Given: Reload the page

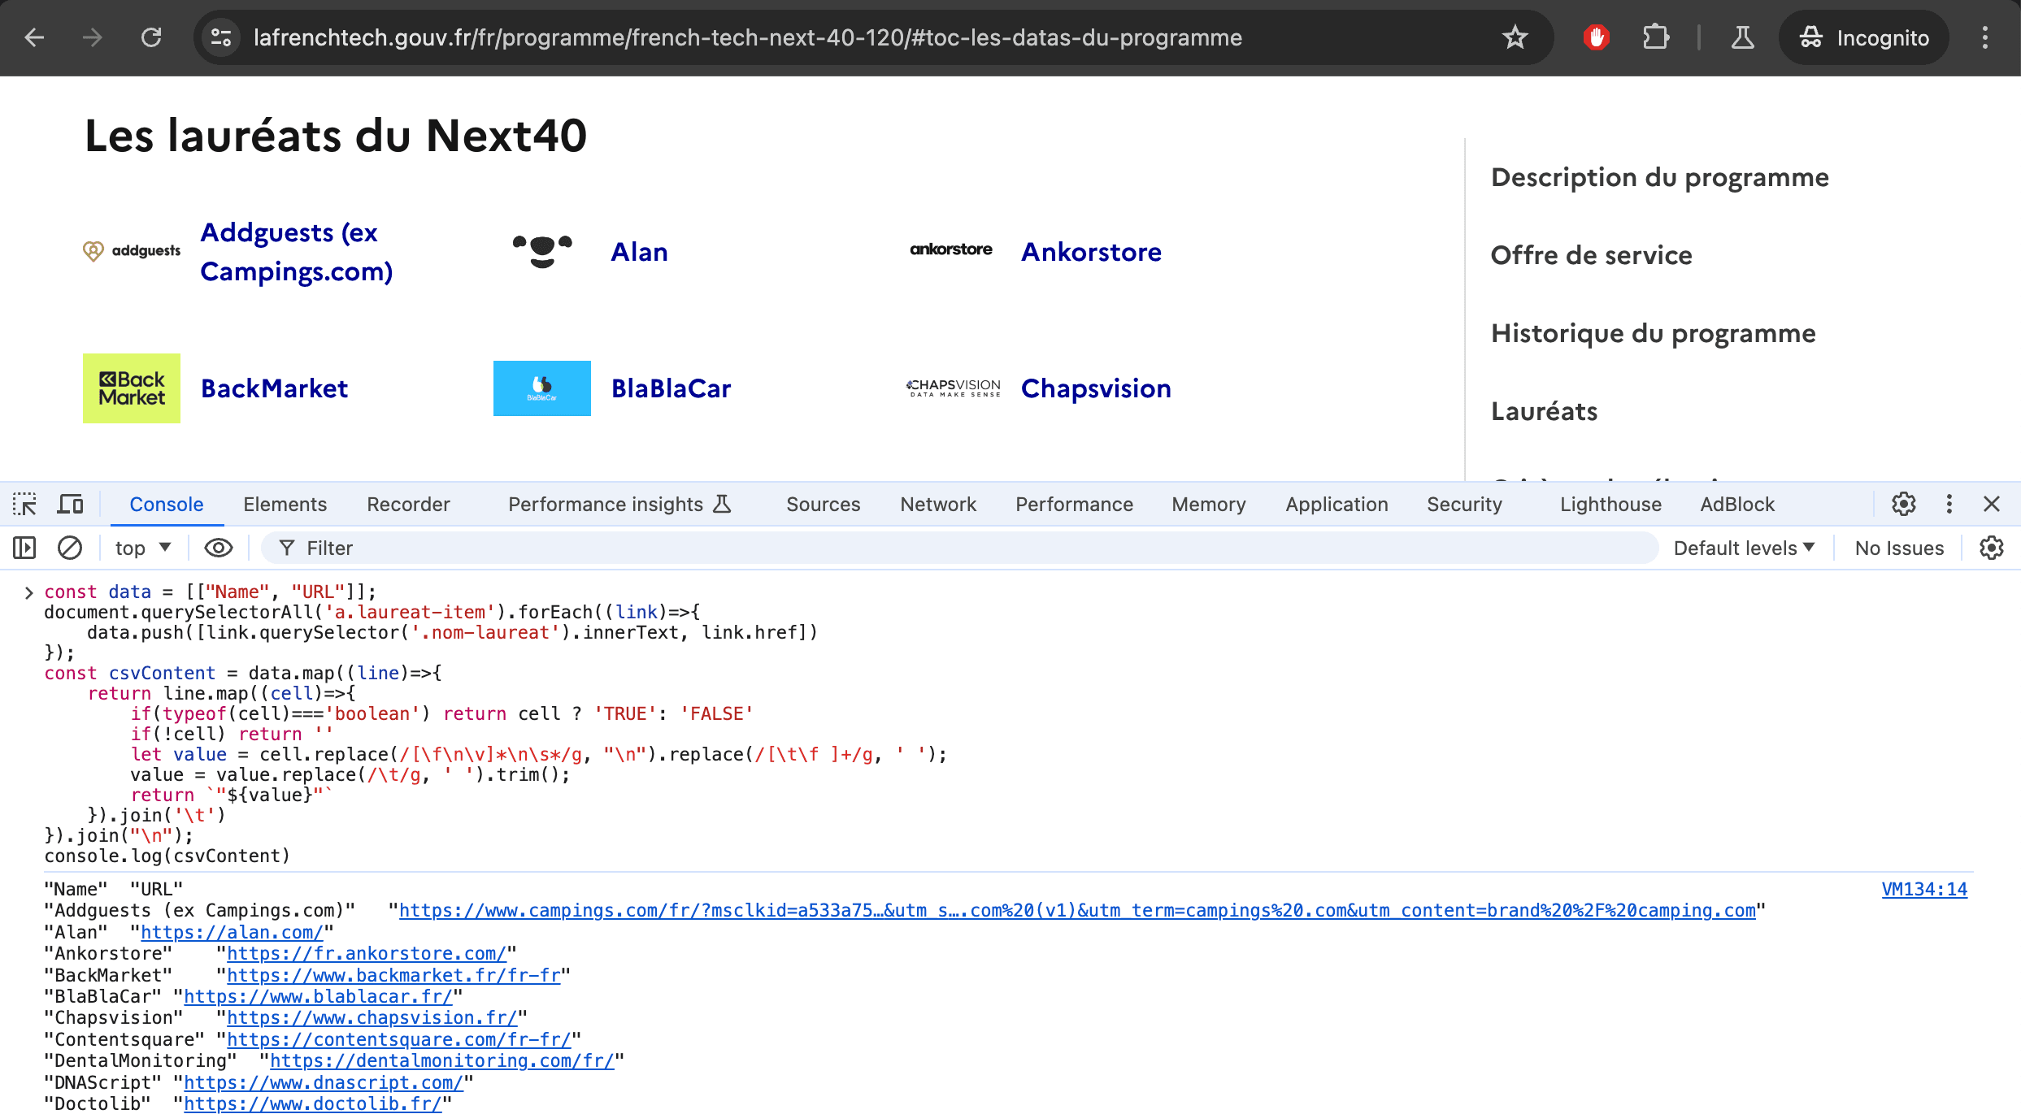Looking at the screenshot, I should point(151,37).
